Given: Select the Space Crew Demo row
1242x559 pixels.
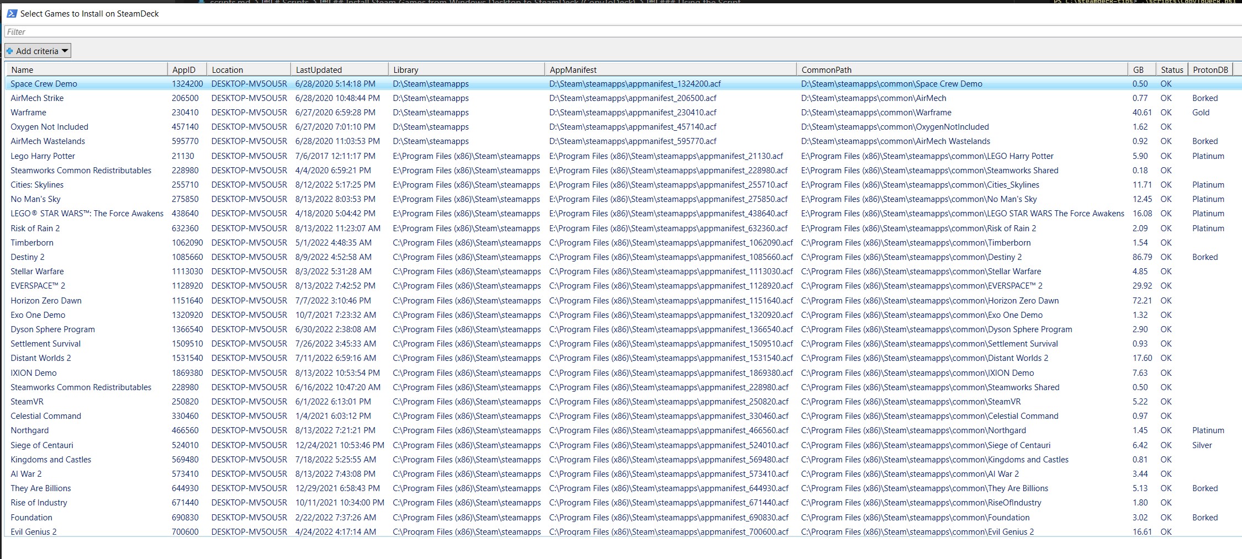Looking at the screenshot, I should tap(623, 84).
